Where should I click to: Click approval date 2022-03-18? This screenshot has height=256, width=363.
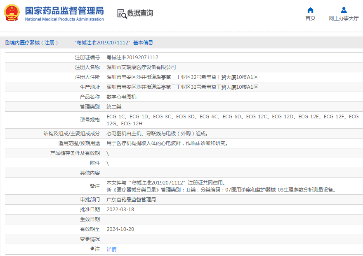120,210
